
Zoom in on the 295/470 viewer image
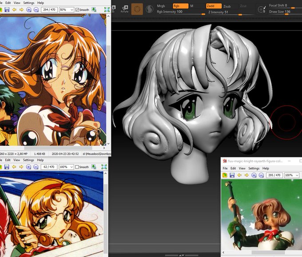pos(254,175)
